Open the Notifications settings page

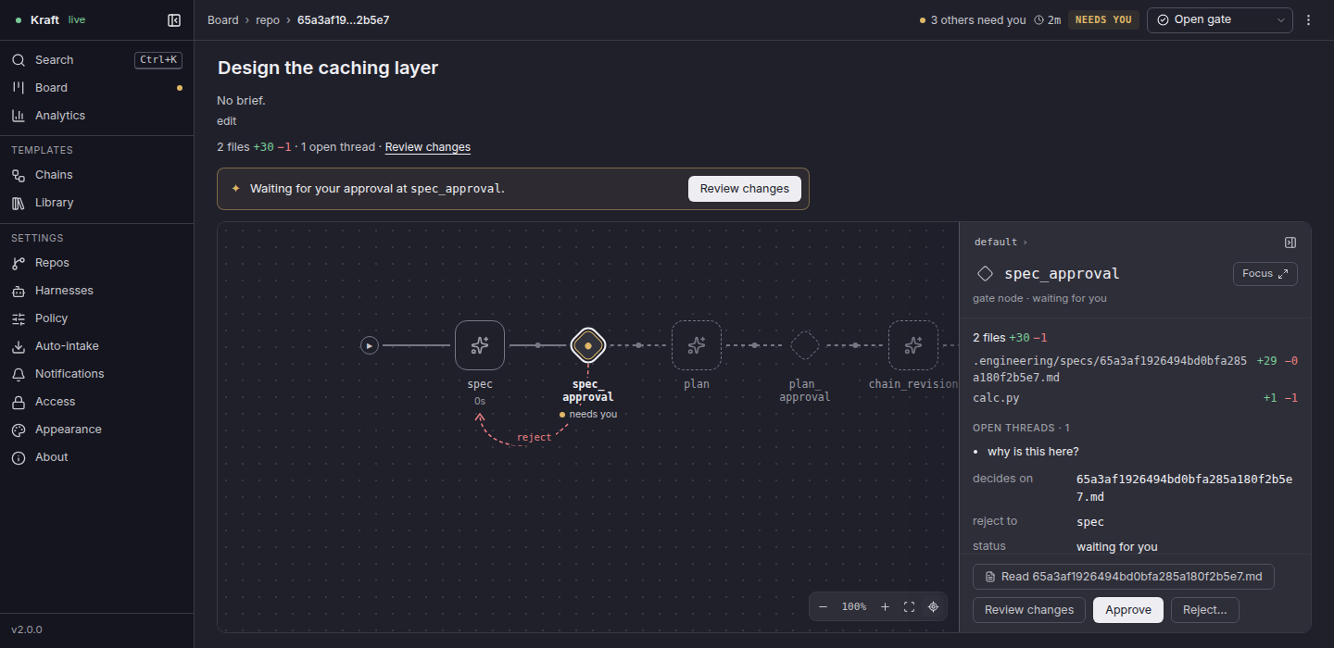coord(96,374)
